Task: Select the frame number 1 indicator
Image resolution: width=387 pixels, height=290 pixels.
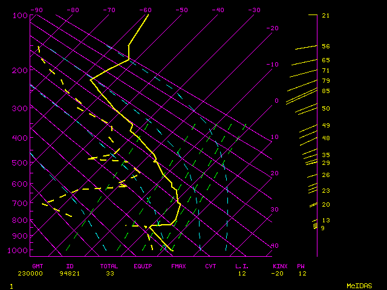Action: click(11, 285)
